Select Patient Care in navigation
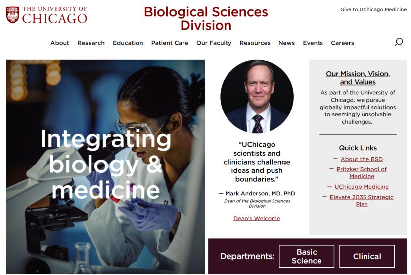 [170, 43]
